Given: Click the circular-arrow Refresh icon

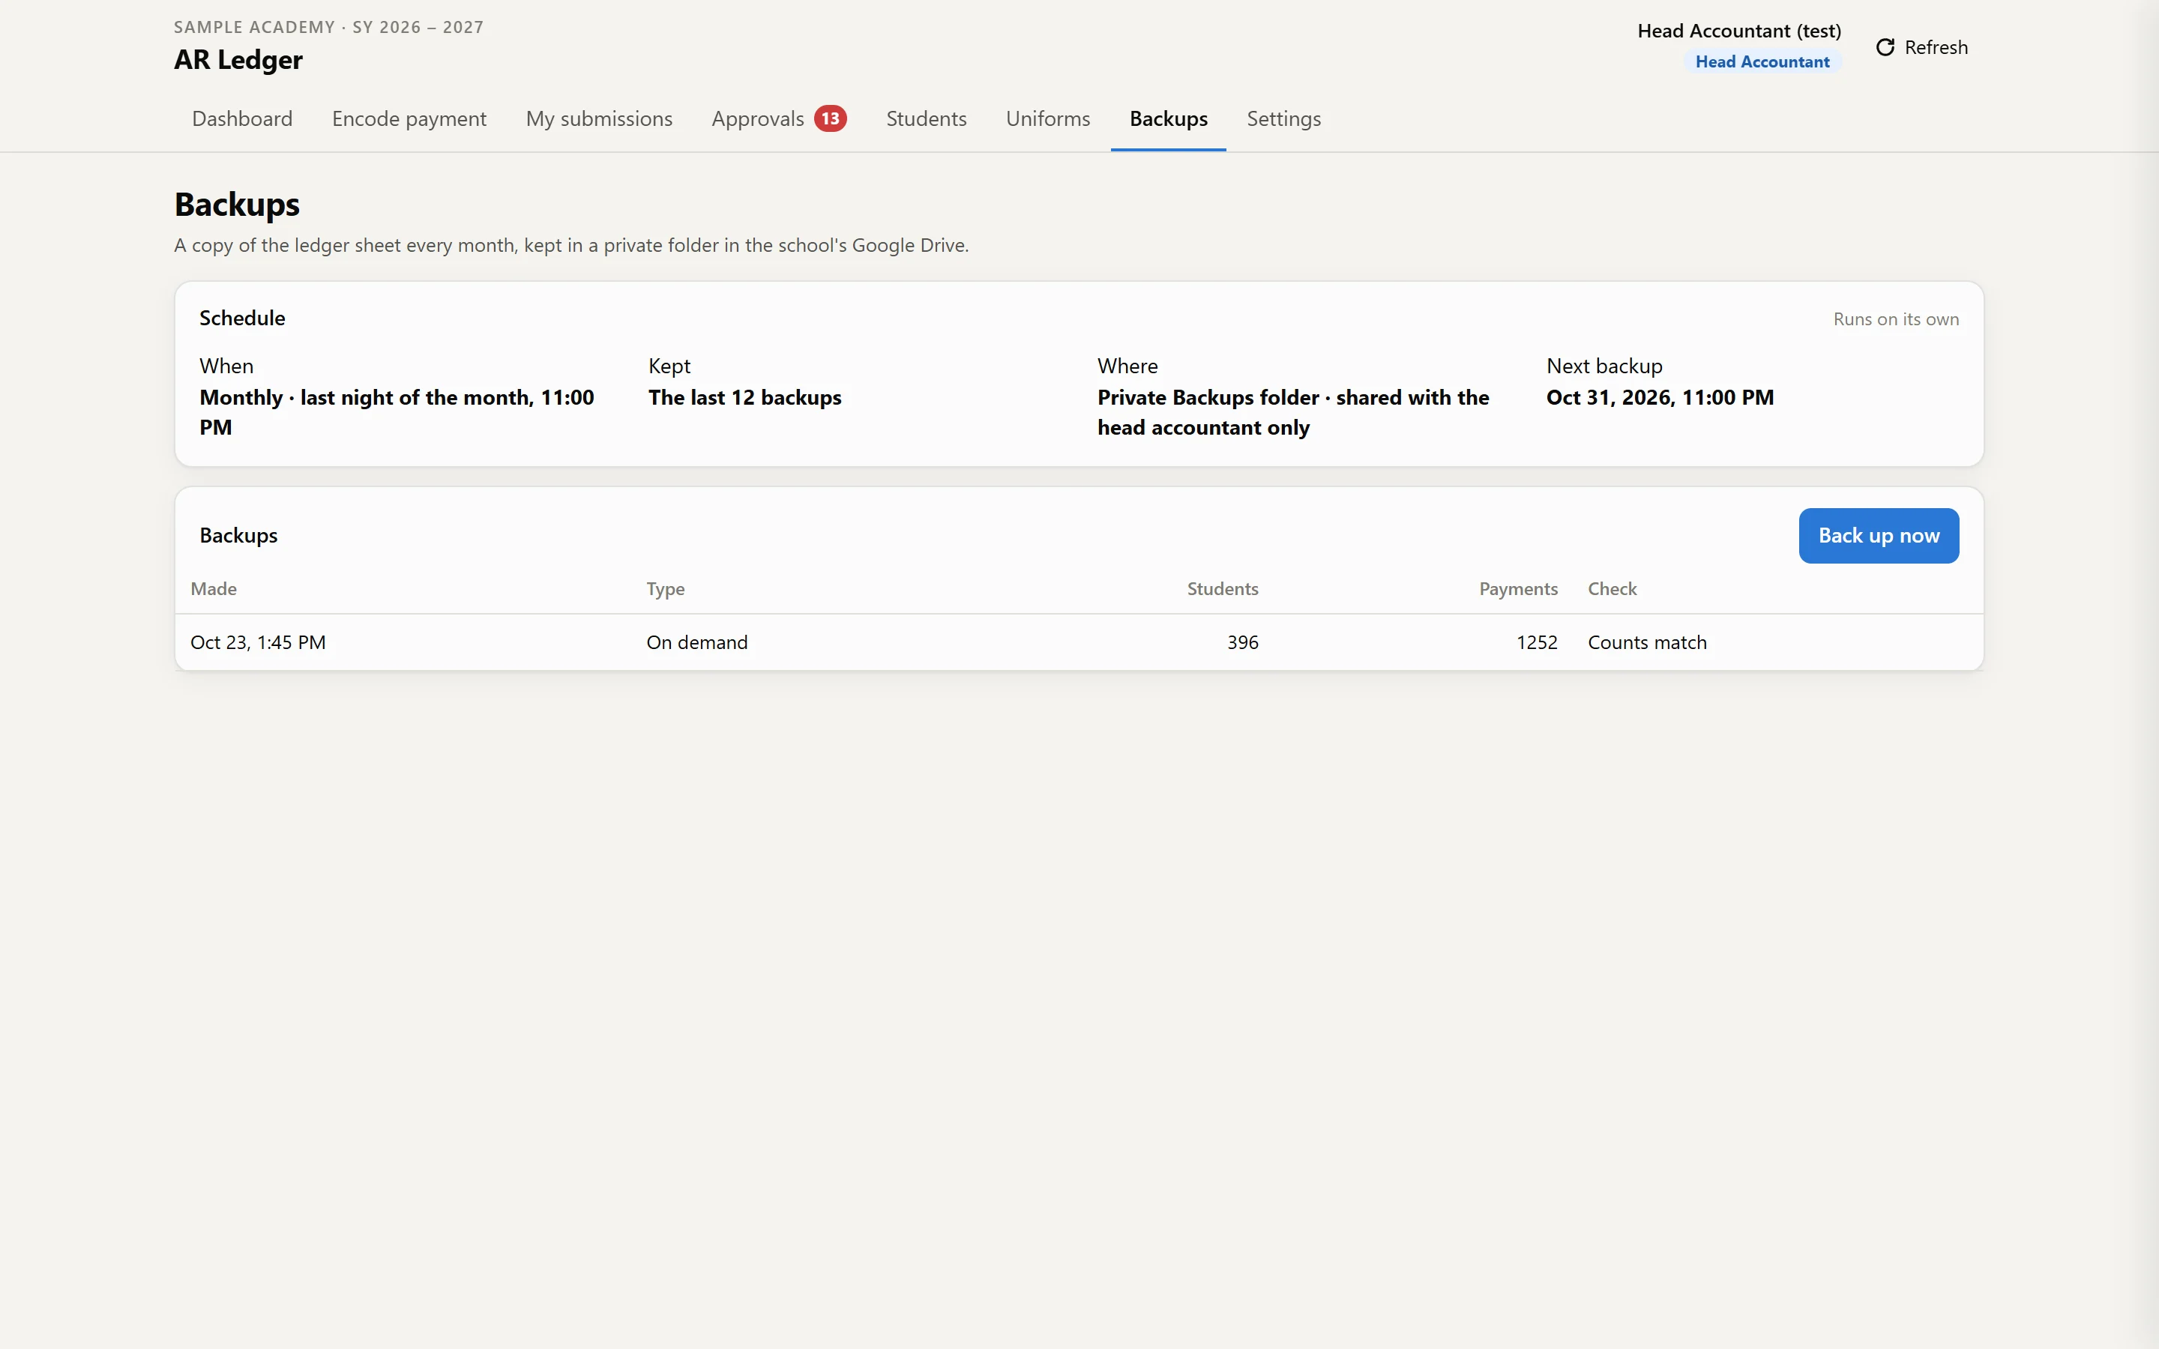Looking at the screenshot, I should (1884, 47).
